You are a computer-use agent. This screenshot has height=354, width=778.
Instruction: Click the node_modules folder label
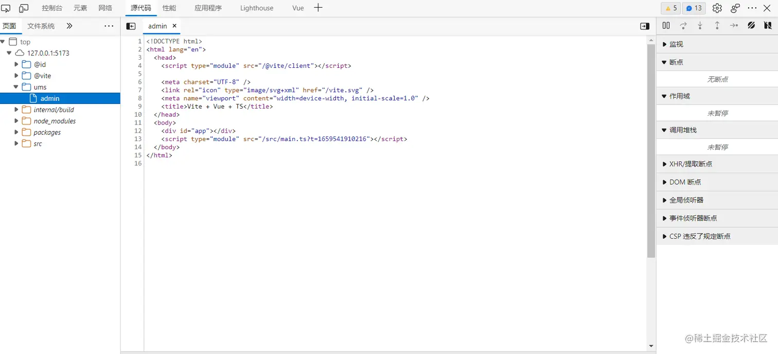[x=55, y=121]
